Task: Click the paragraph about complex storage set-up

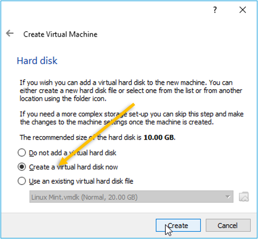Action: click(x=131, y=118)
